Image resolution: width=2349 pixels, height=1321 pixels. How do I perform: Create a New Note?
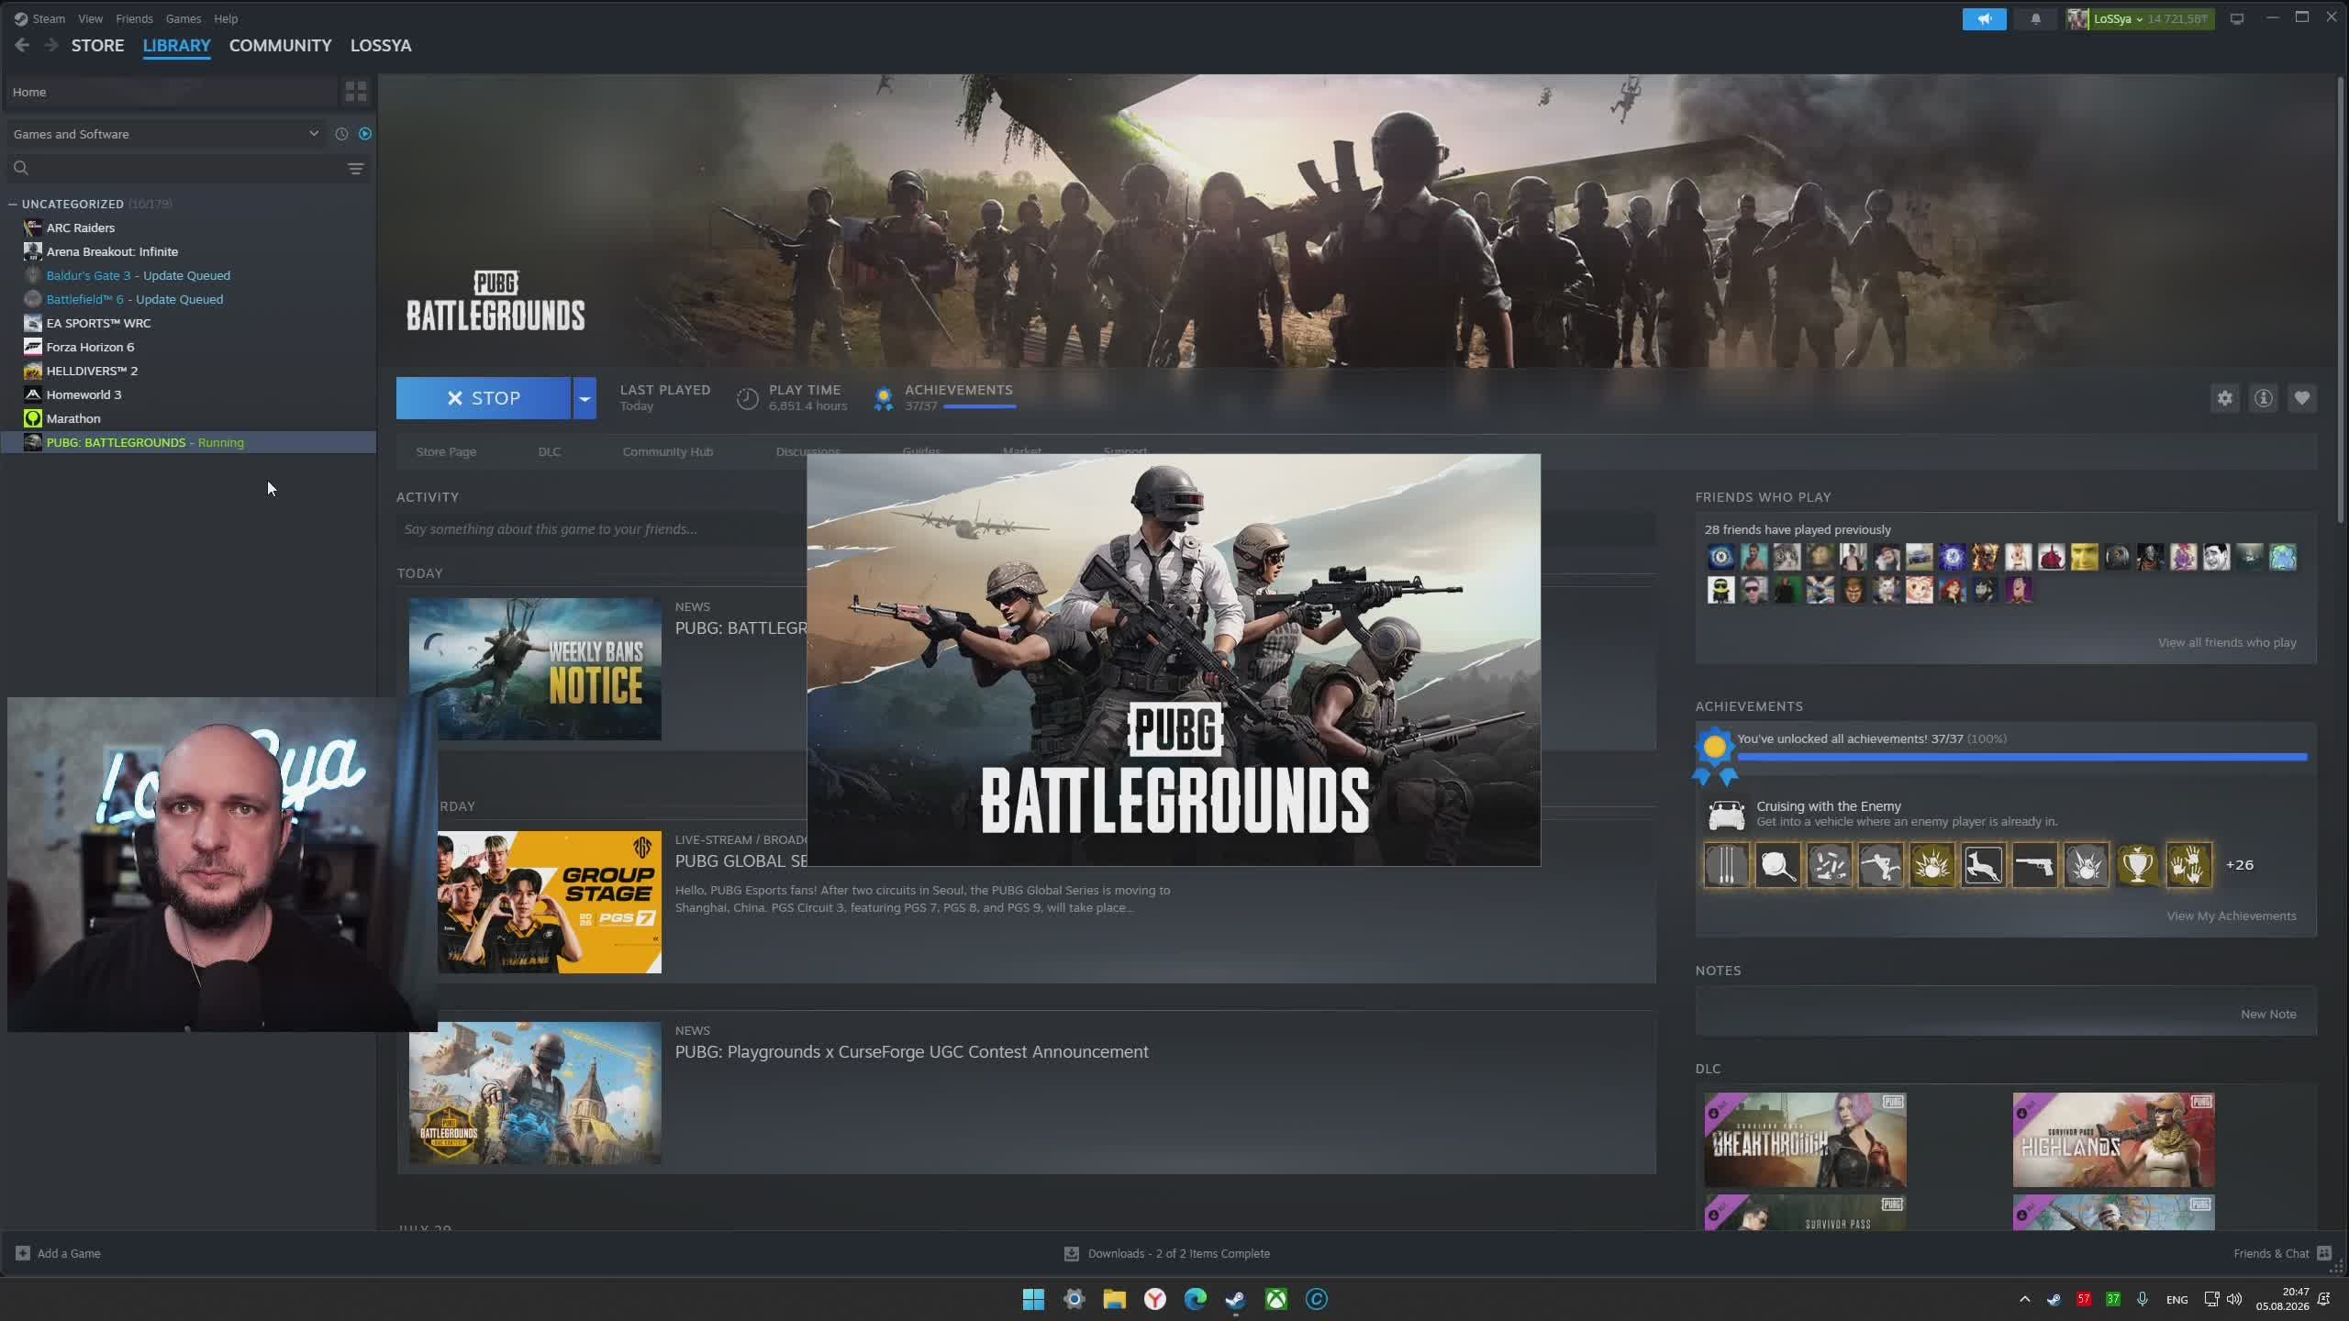(x=2268, y=1014)
